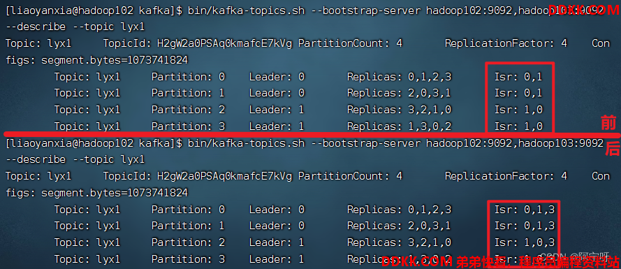The width and height of the screenshot is (621, 269).
Task: Click "Partition: 1" in the first output
Action: (x=188, y=94)
